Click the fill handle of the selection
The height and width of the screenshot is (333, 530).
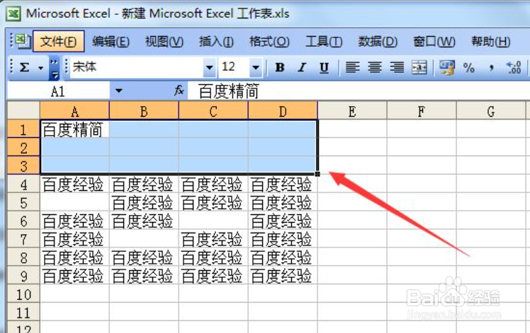(x=317, y=174)
